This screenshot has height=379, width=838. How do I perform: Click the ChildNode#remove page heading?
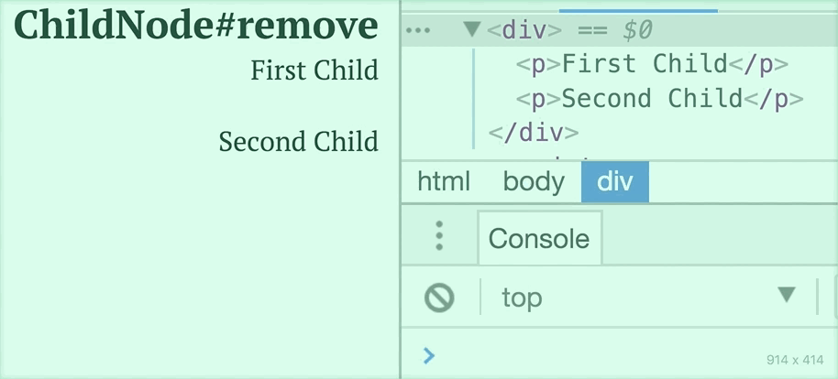click(196, 25)
